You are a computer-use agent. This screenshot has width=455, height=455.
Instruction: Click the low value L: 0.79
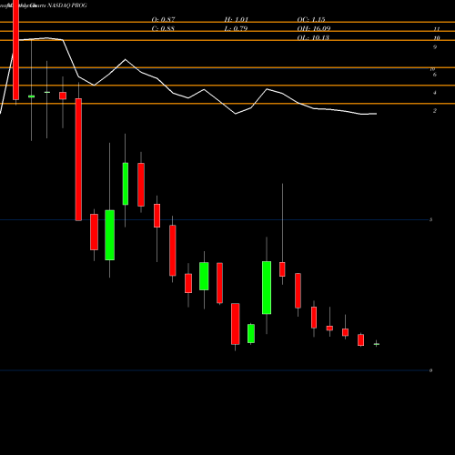(x=236, y=29)
